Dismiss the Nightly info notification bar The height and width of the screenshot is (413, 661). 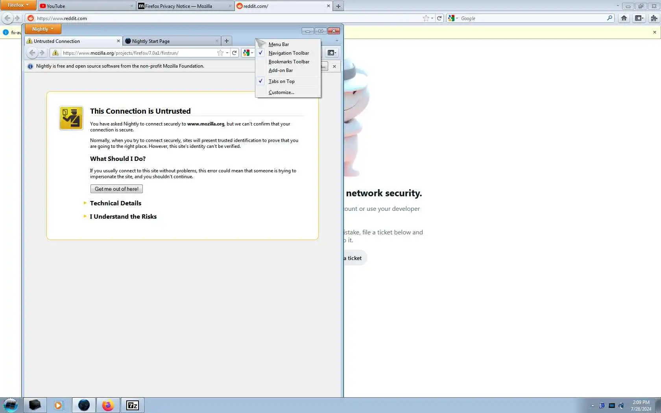[x=334, y=66]
